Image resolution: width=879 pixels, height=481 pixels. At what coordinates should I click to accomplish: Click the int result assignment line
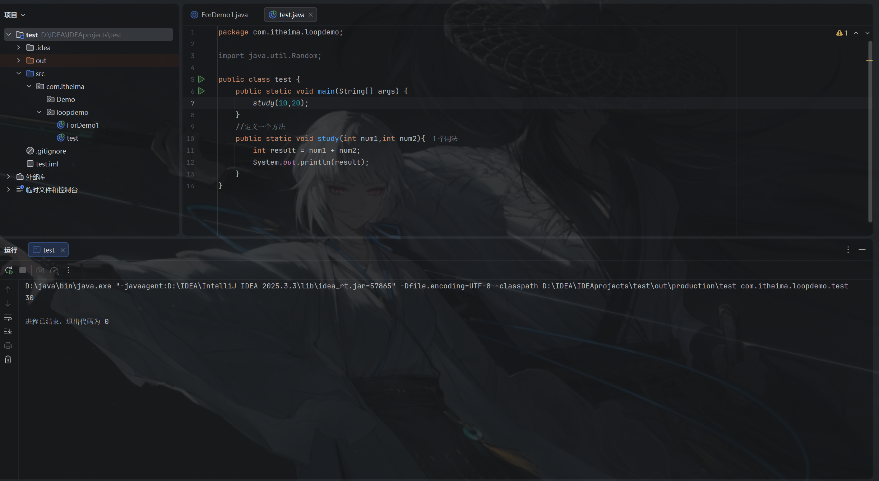(x=306, y=151)
